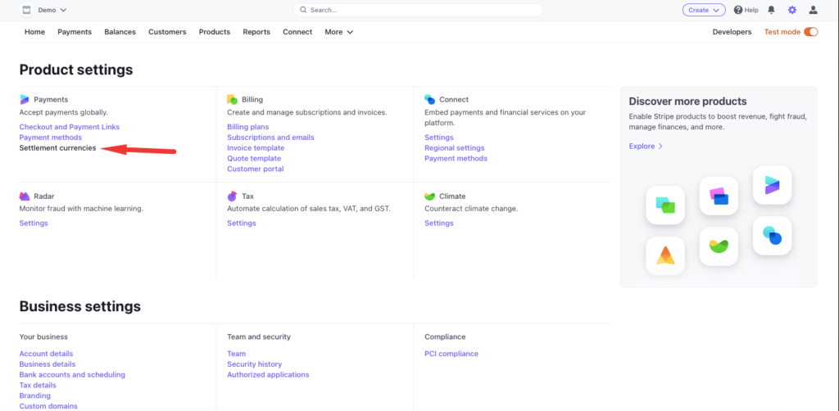Viewport: 839px width, 411px height.
Task: Click the magnifier icon in search
Action: click(x=303, y=10)
